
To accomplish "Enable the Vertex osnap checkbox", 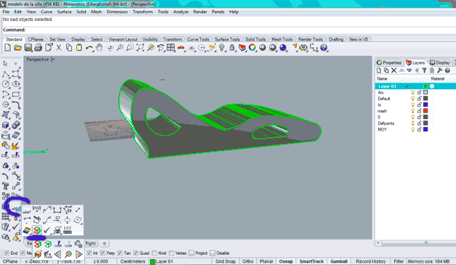I will coord(172,253).
